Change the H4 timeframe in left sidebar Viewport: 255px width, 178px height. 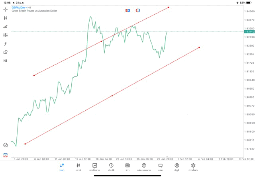(5, 61)
